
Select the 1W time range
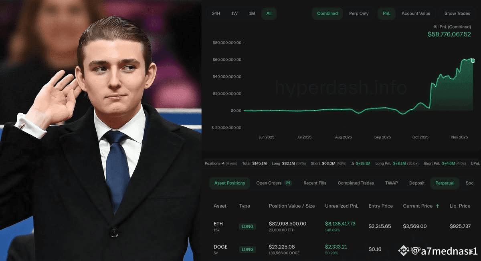tap(234, 14)
